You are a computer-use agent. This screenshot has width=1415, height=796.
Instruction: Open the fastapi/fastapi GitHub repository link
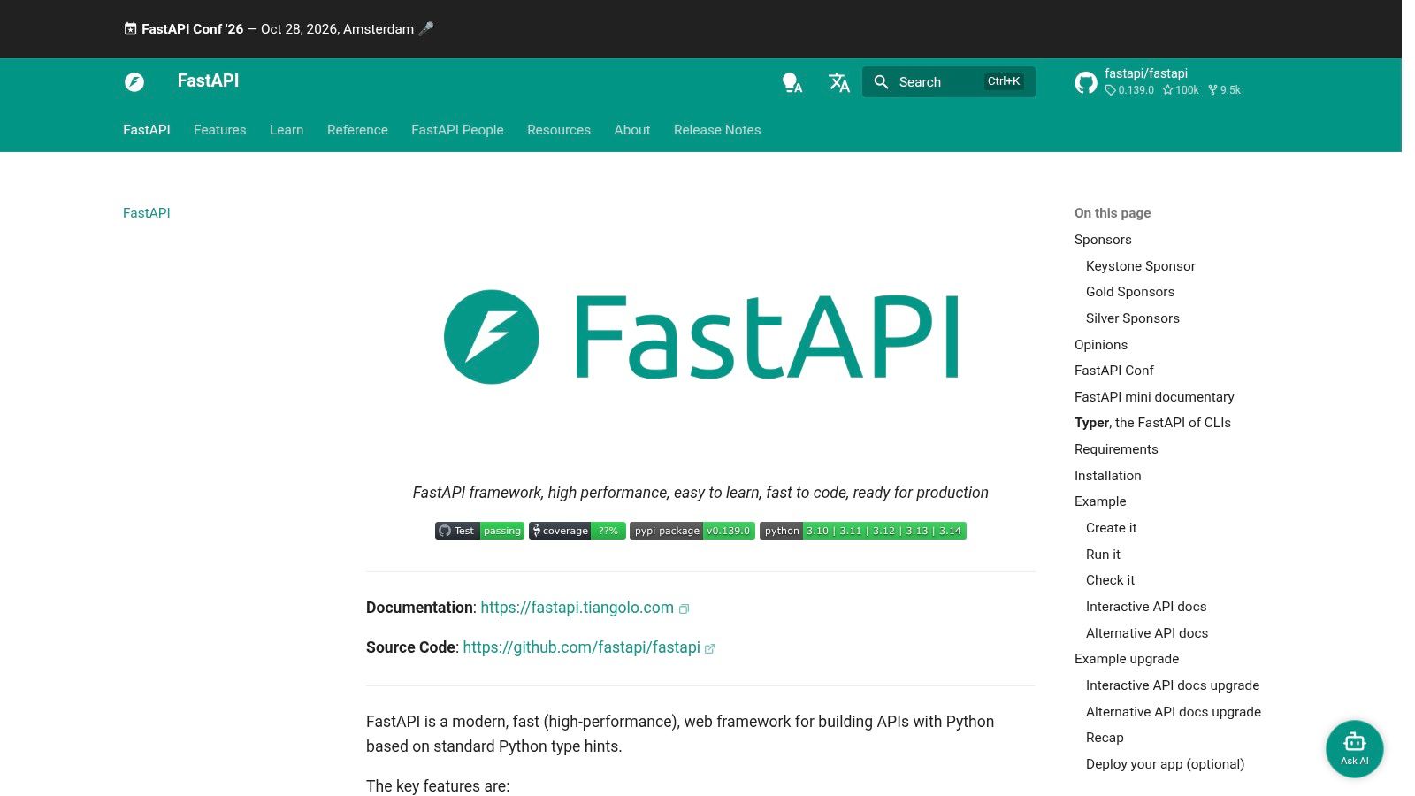1158,81
